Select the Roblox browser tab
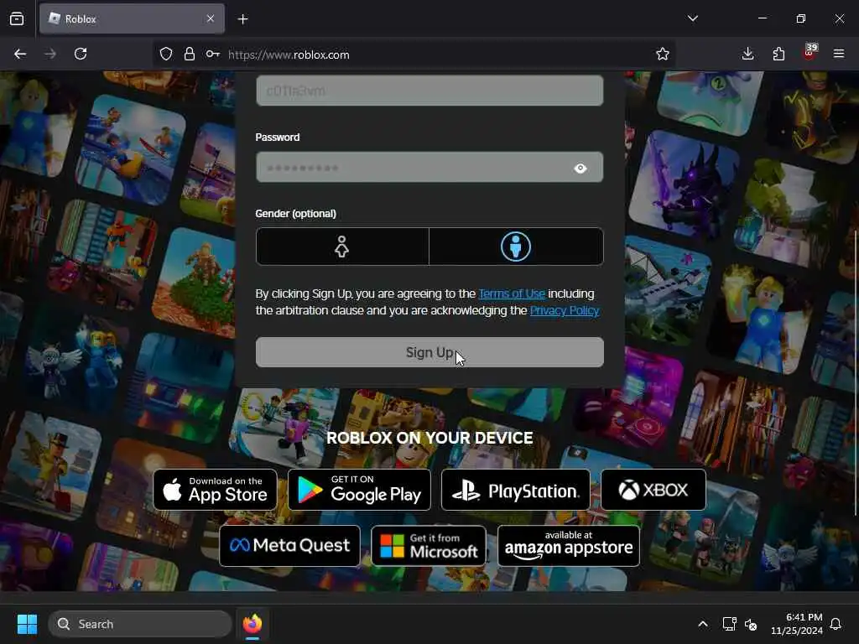Viewport: 859px width, 644px height. 132,18
